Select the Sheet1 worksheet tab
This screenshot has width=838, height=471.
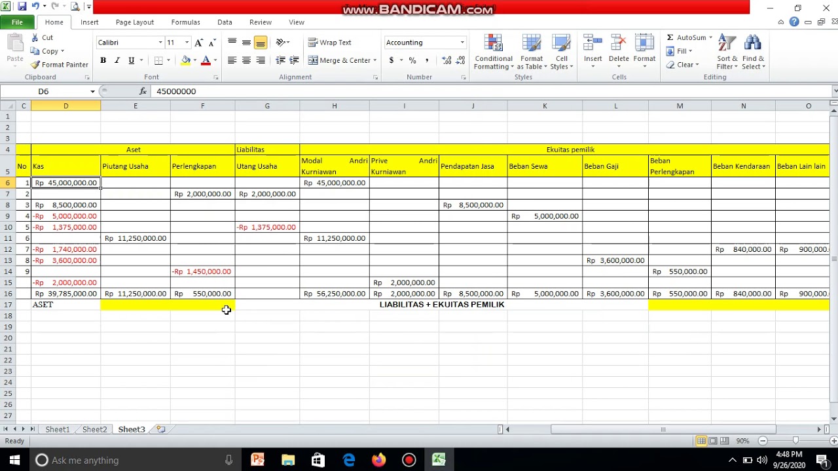[x=57, y=430]
